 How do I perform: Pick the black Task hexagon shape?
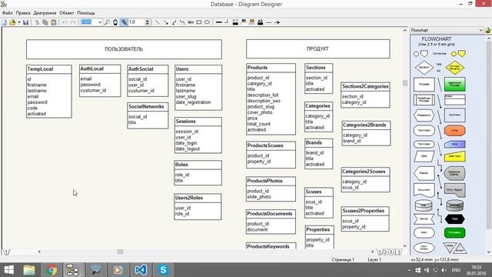[454, 219]
